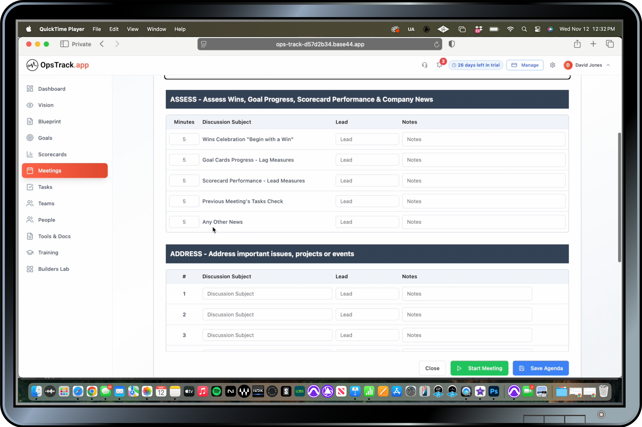Screen dimensions: 642x427
Task: Open the privacy shield icon
Action: (x=451, y=44)
